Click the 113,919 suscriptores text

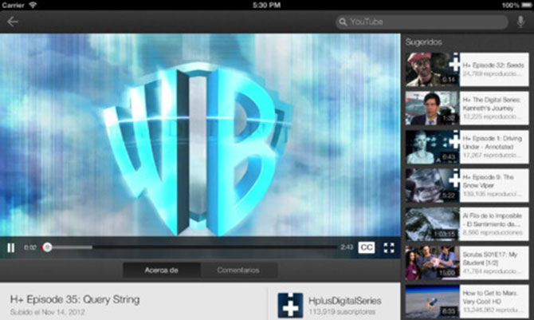coord(342,312)
